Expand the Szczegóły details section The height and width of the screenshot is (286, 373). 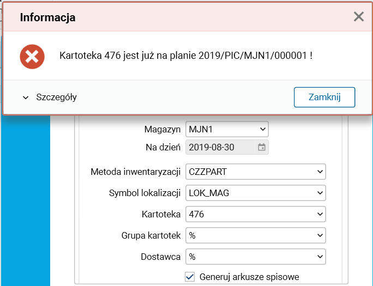57,98
